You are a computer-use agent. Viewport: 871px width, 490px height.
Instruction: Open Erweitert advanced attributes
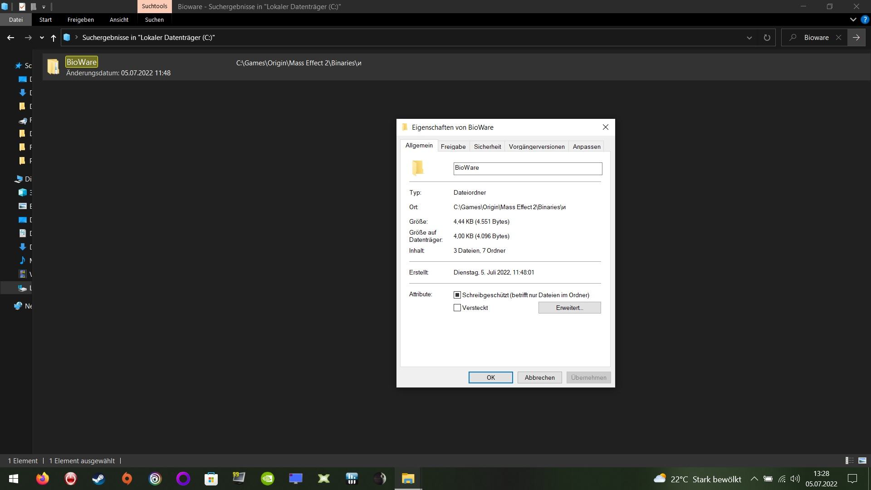tap(569, 308)
